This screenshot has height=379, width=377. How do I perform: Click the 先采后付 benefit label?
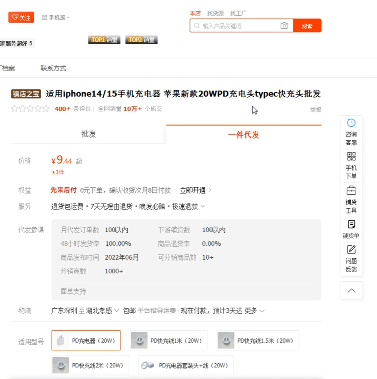[64, 190]
